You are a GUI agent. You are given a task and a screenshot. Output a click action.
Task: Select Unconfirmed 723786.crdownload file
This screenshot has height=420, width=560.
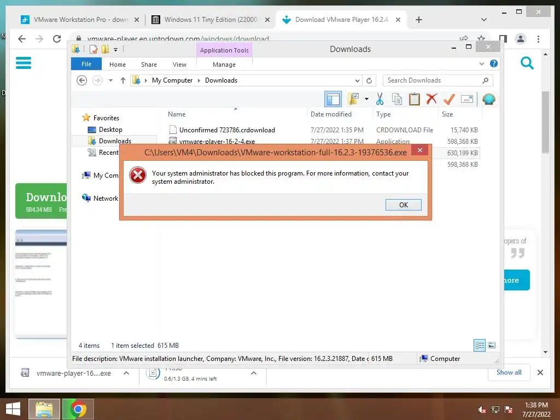click(x=323, y=130)
